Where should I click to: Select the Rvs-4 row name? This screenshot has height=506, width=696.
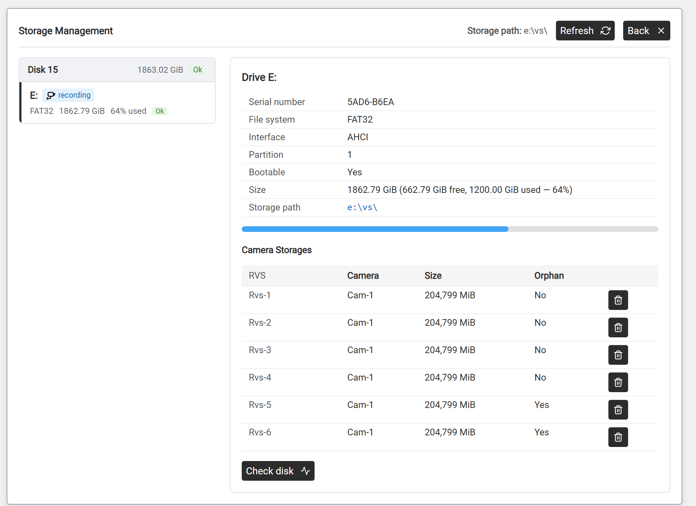pyautogui.click(x=260, y=377)
